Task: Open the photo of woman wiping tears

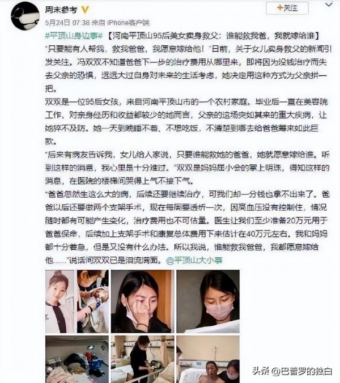Action: click(143, 301)
